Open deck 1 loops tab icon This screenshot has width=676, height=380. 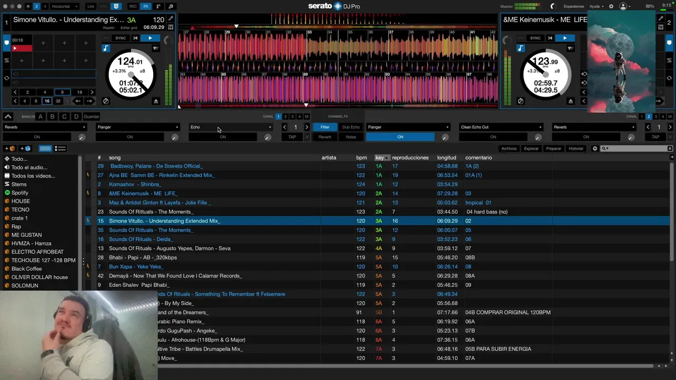(x=7, y=78)
